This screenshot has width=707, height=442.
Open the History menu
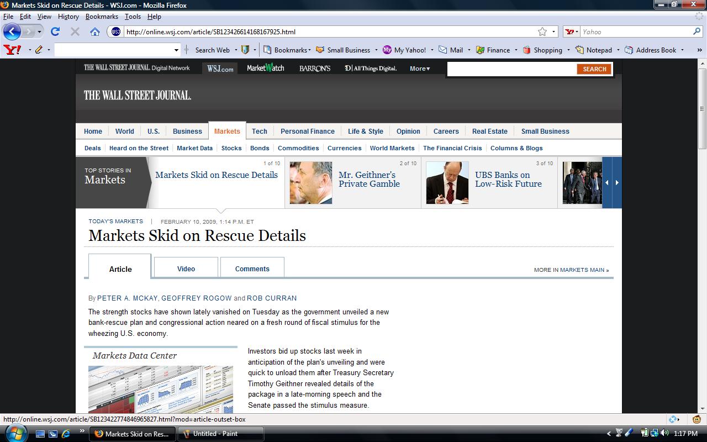[68, 17]
